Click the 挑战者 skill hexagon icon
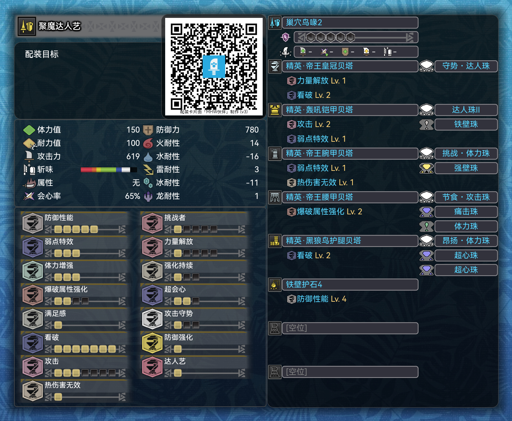 click(152, 223)
